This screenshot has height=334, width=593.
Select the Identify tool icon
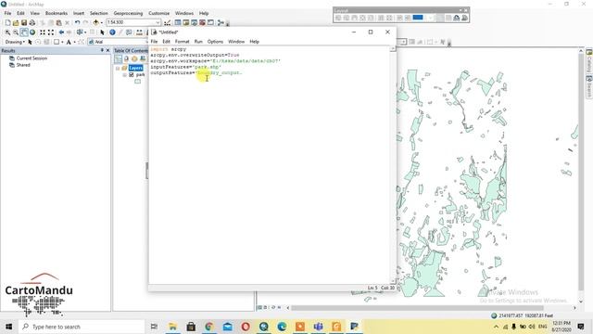[112, 32]
